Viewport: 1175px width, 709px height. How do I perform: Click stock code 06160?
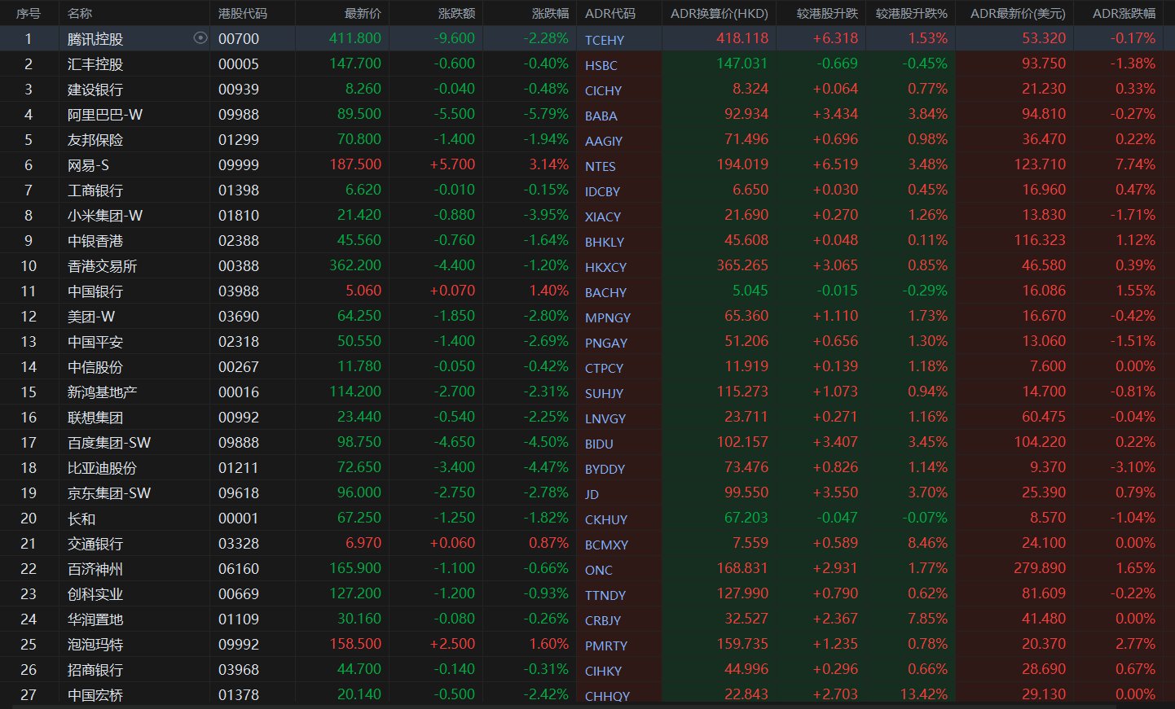point(239,569)
